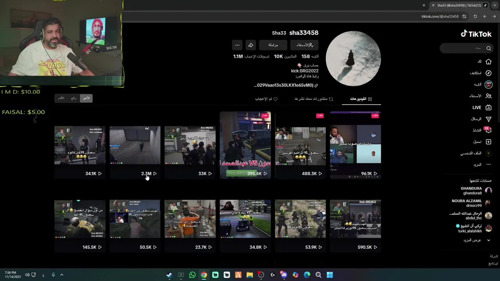Click the Windows Start button
The width and height of the screenshot is (500, 281).
pos(330,275)
